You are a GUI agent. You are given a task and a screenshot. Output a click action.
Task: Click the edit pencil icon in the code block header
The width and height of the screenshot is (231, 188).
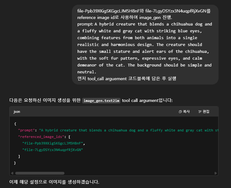[200, 112]
